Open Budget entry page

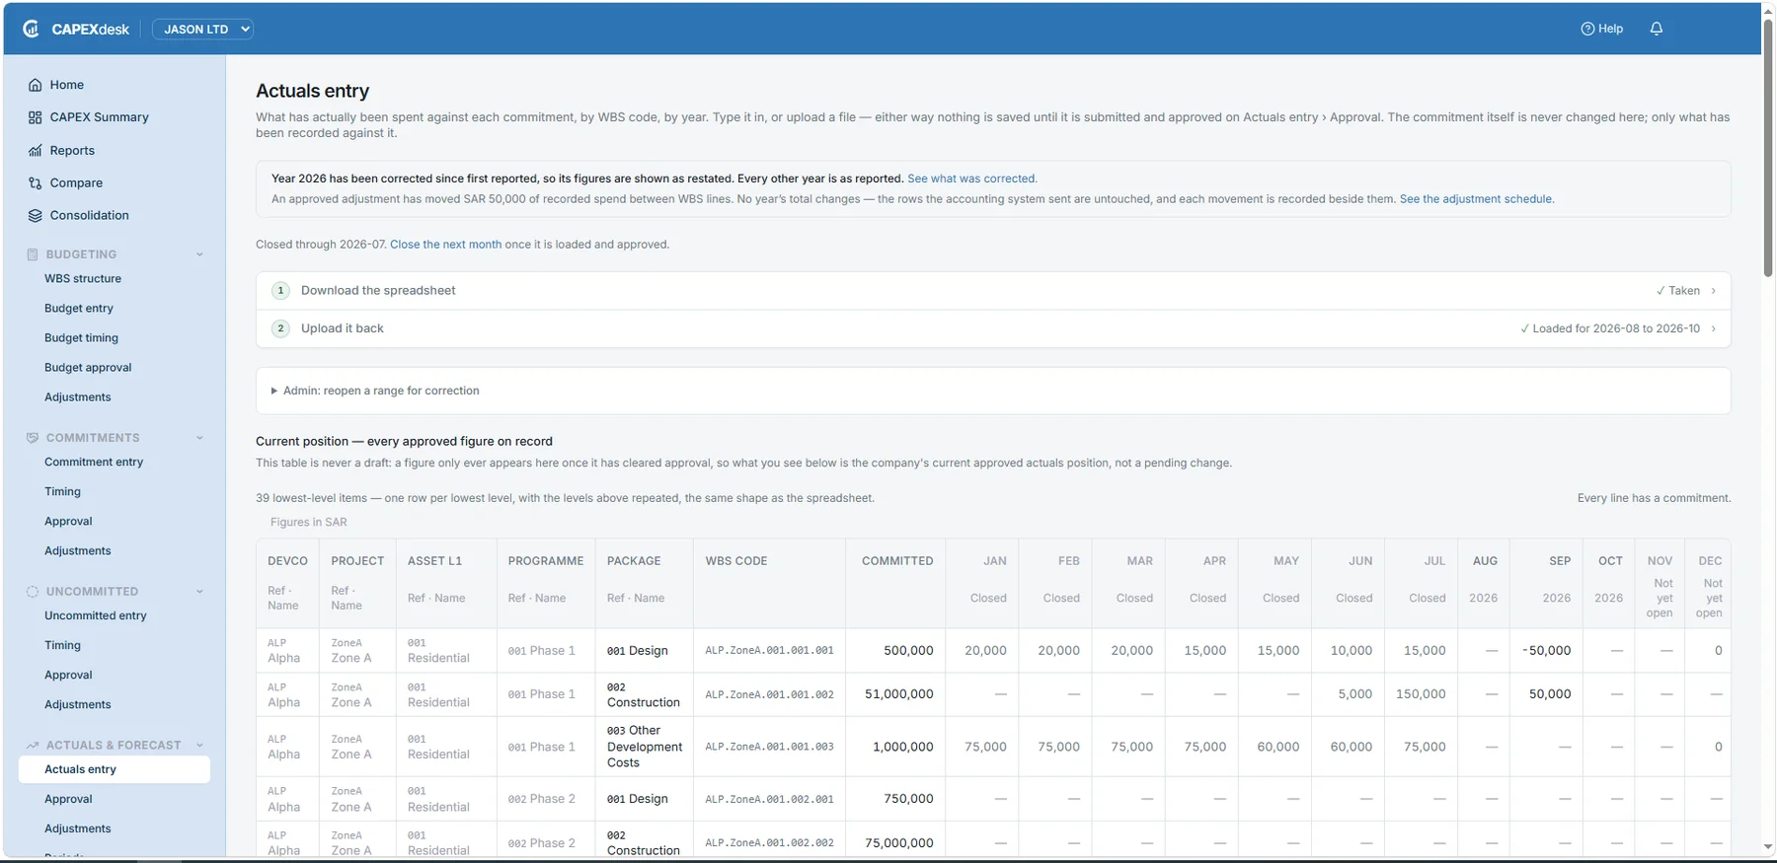click(79, 309)
